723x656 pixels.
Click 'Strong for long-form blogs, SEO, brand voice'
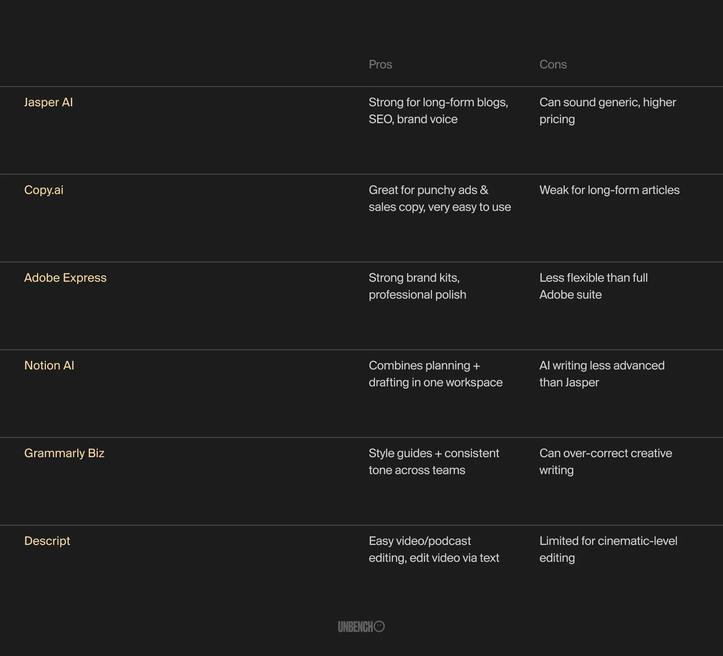coord(438,111)
